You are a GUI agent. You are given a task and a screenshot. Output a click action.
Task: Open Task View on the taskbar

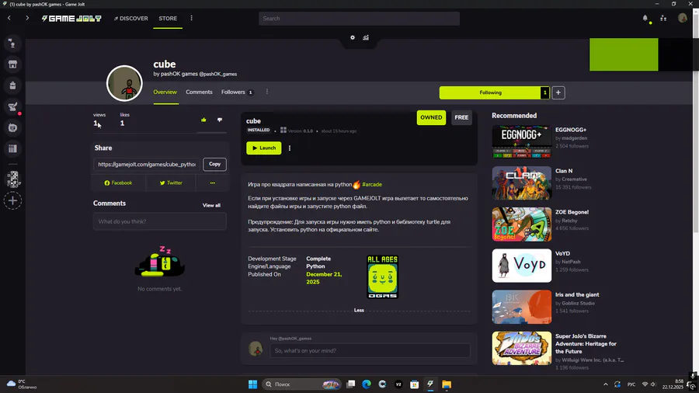pos(351,384)
